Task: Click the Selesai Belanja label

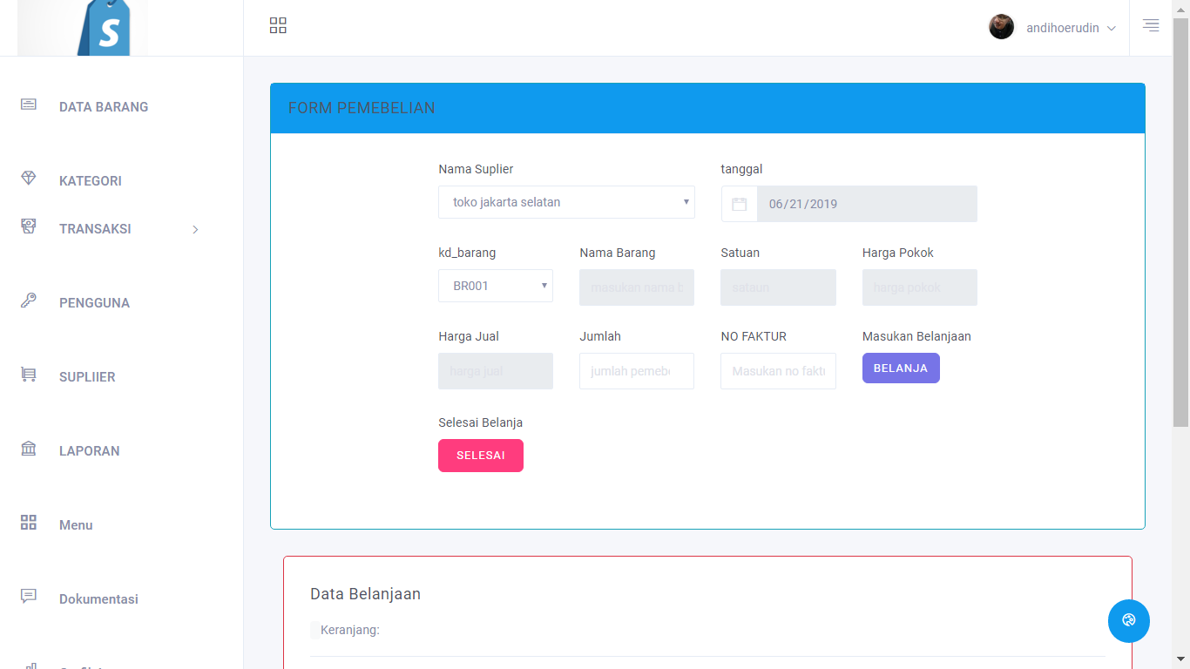Action: coord(480,422)
